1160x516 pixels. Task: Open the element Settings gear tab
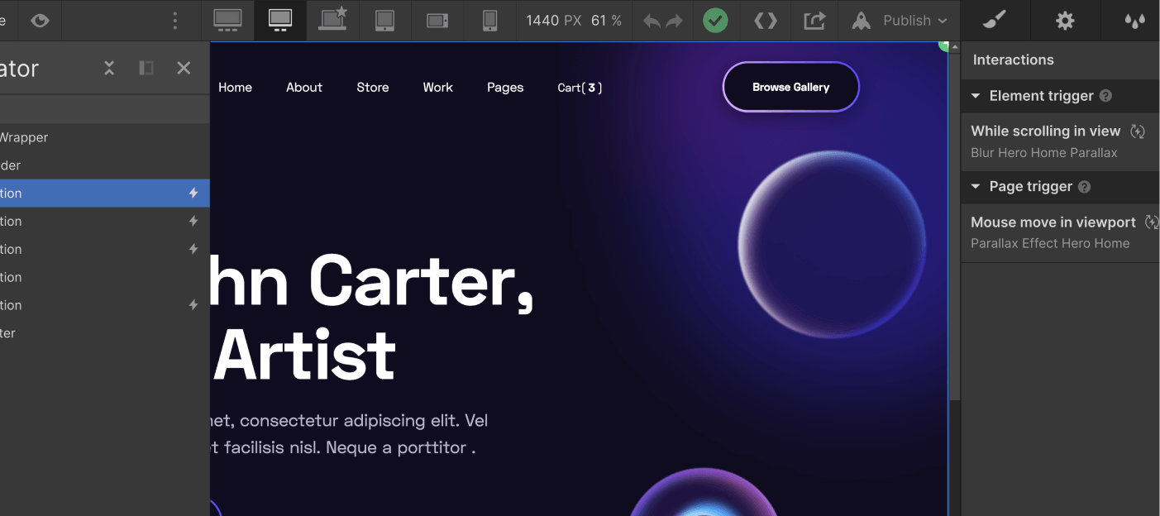point(1065,21)
